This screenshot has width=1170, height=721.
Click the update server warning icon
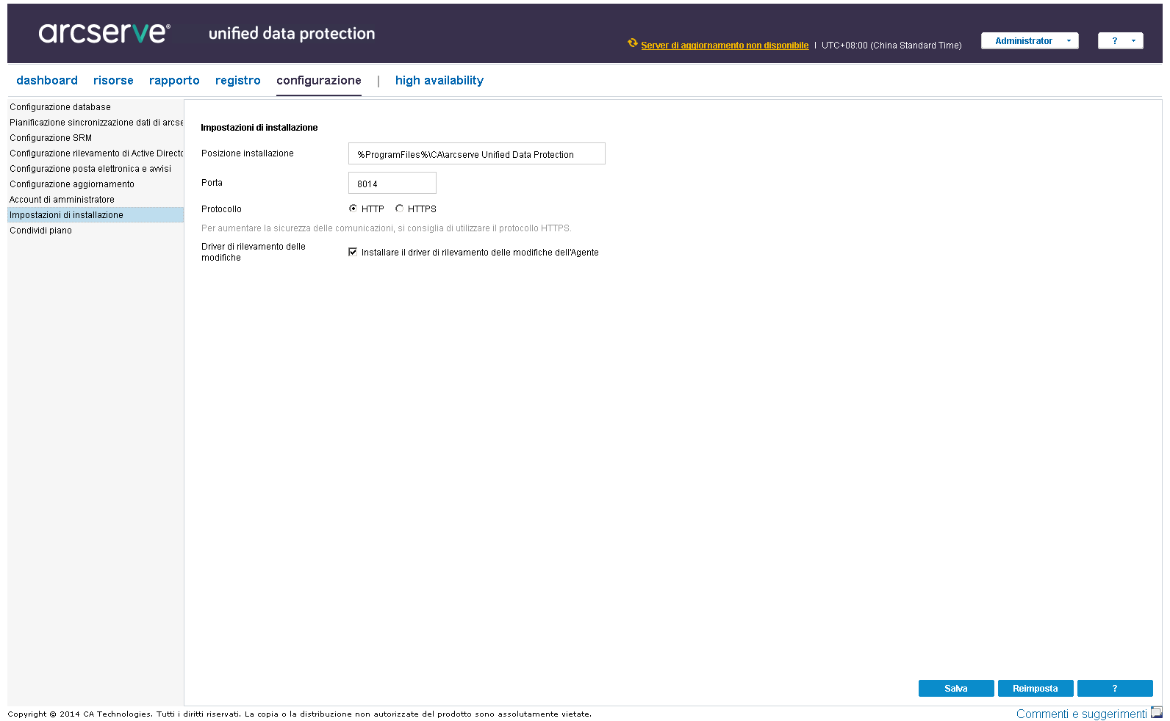(632, 43)
